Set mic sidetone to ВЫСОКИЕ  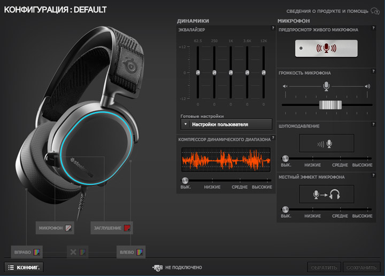coord(363,216)
